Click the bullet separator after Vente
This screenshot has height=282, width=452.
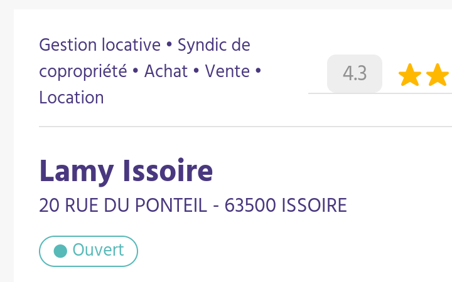click(257, 71)
